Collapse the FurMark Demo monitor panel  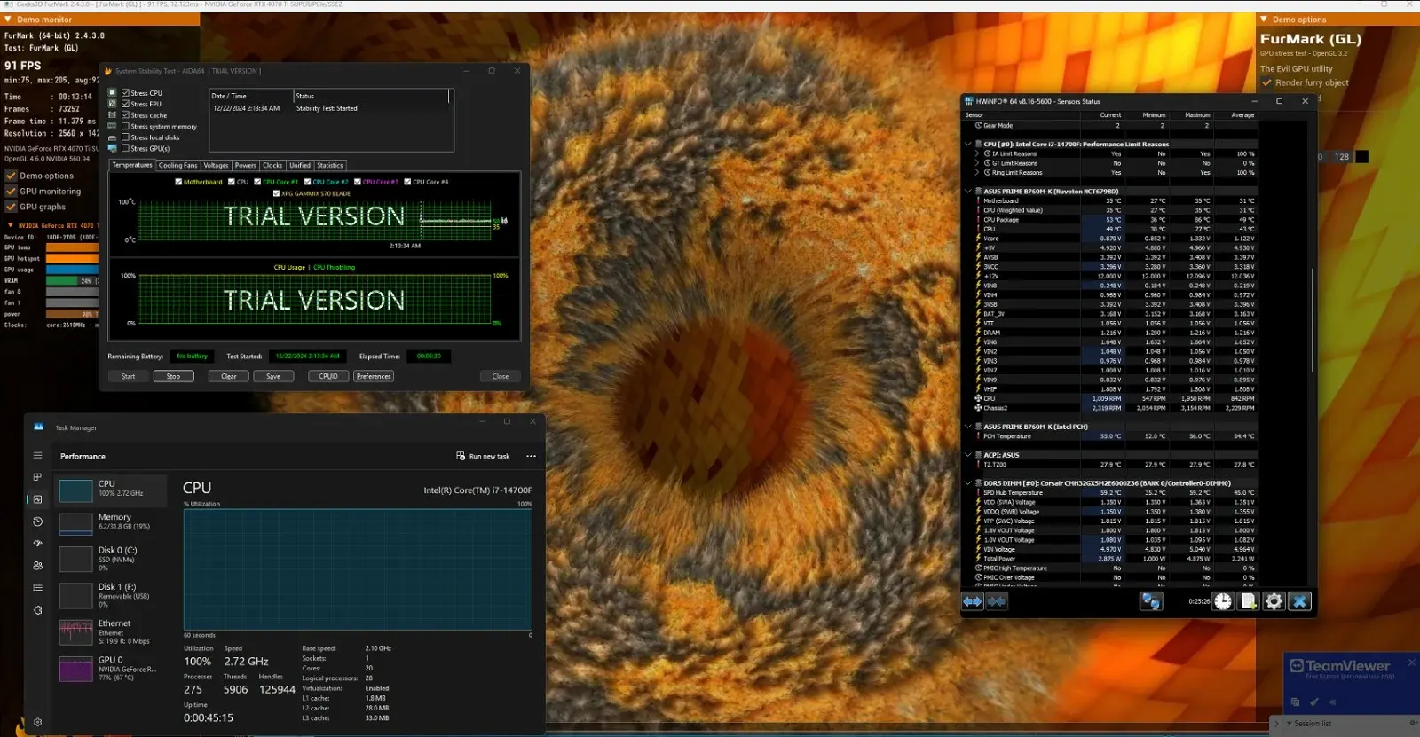click(8, 19)
